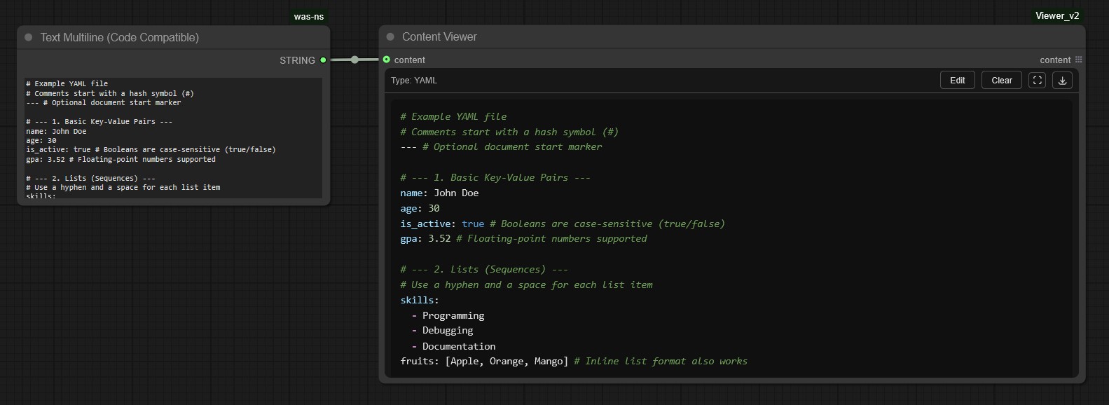Viewport: 1109px width, 405px height.
Task: Click the Edit button in Content Viewer
Action: [x=957, y=81]
